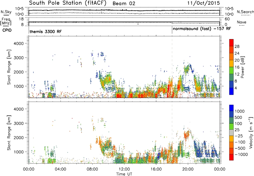Viewport: 254px width, 176px height.
Task: Click 'normalsound (fast) -157 RF' text
Action: (x=202, y=29)
